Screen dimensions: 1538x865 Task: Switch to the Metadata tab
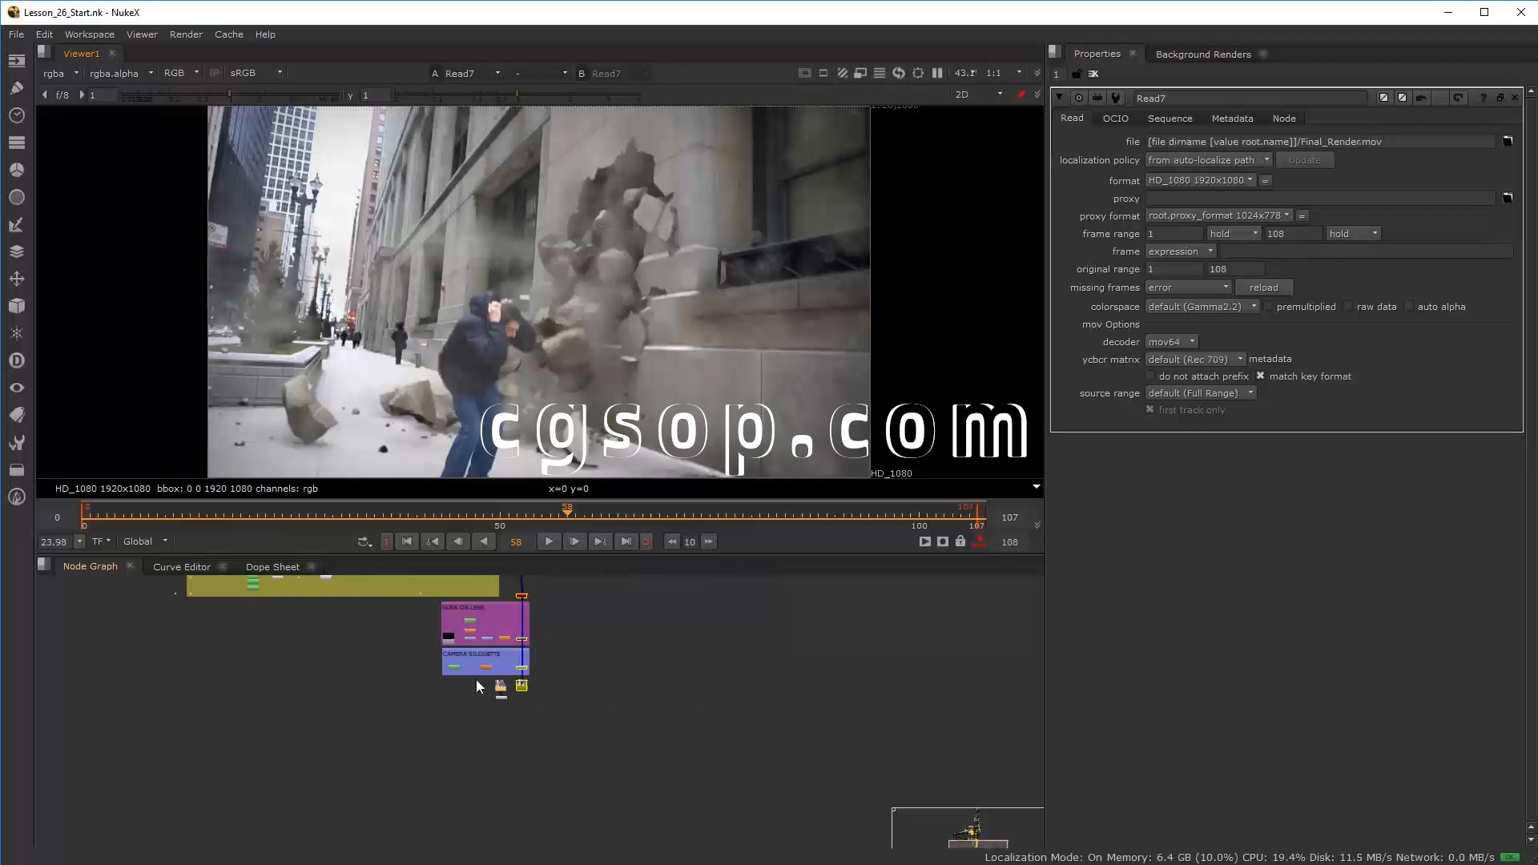coord(1232,119)
